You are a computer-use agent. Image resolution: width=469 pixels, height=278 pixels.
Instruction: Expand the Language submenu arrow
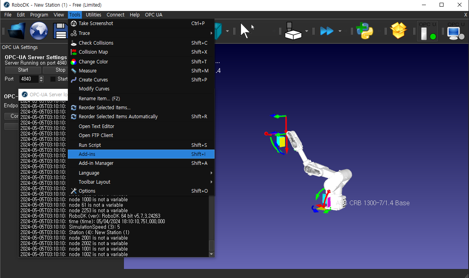pos(211,173)
